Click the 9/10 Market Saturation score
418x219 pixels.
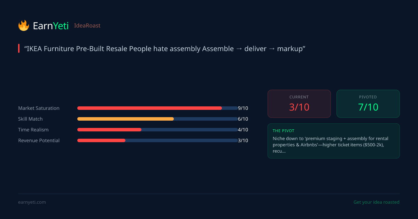[x=243, y=108]
